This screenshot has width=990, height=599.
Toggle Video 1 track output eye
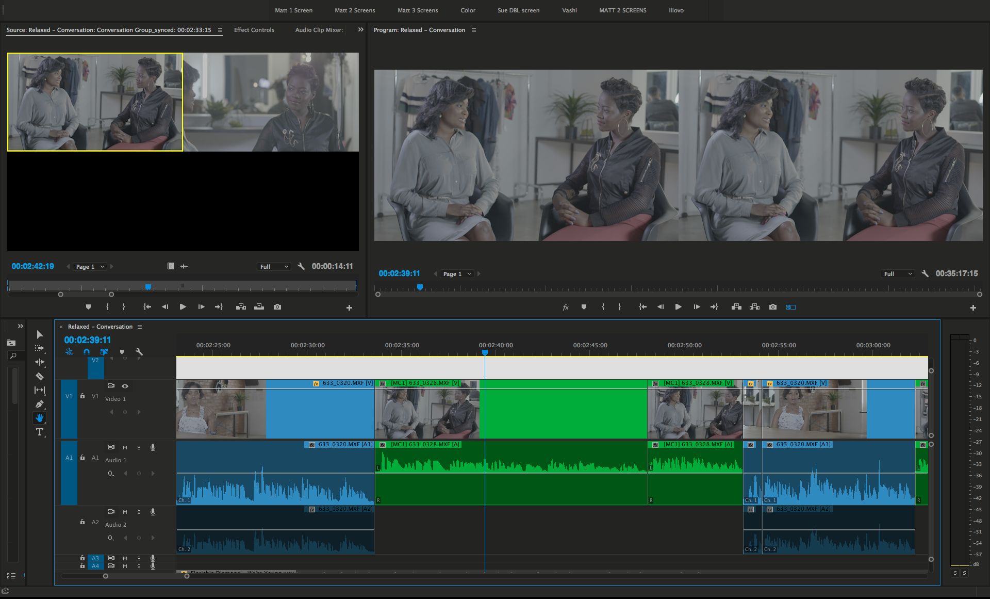click(125, 386)
